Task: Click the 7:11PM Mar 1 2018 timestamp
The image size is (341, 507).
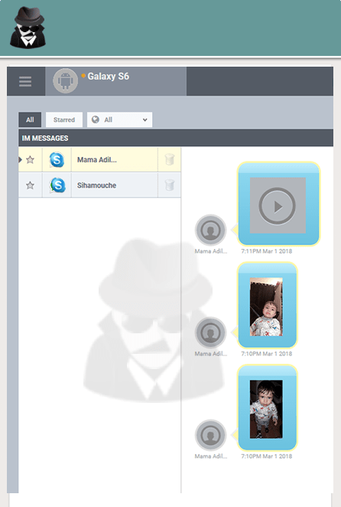Action: click(266, 251)
